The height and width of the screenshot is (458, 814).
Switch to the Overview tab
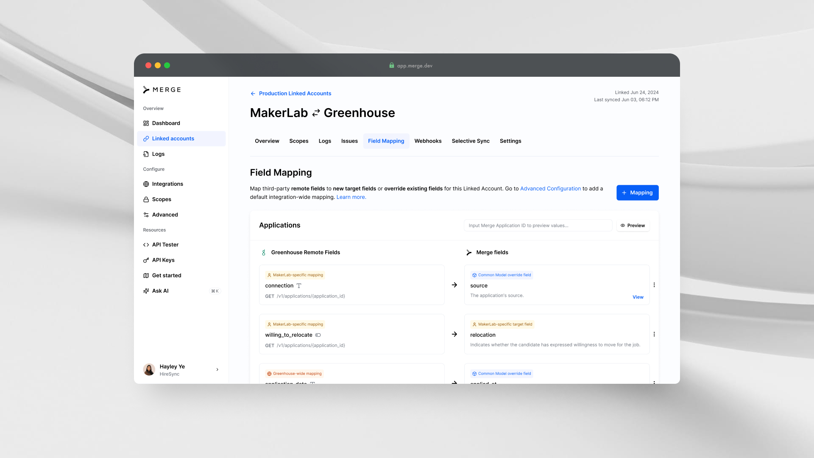pyautogui.click(x=267, y=141)
